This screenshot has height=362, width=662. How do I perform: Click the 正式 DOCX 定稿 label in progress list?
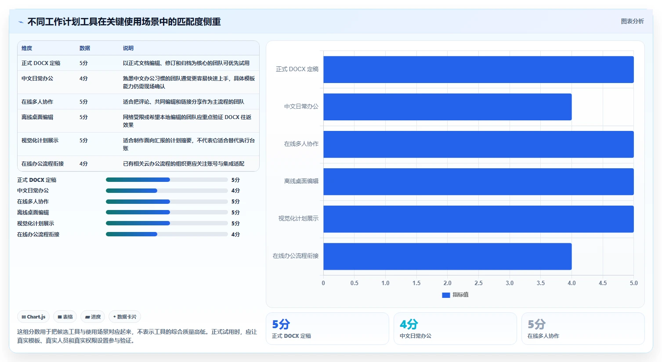click(x=37, y=180)
